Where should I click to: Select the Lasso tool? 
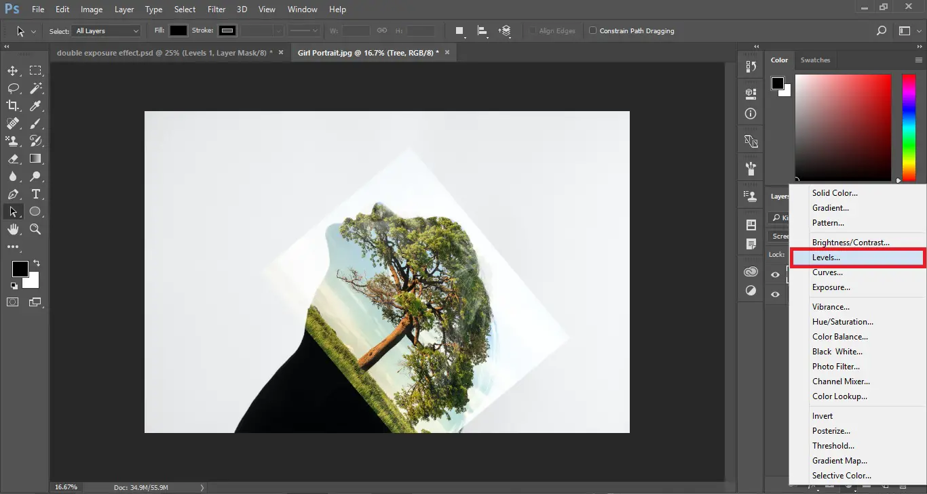(x=12, y=88)
